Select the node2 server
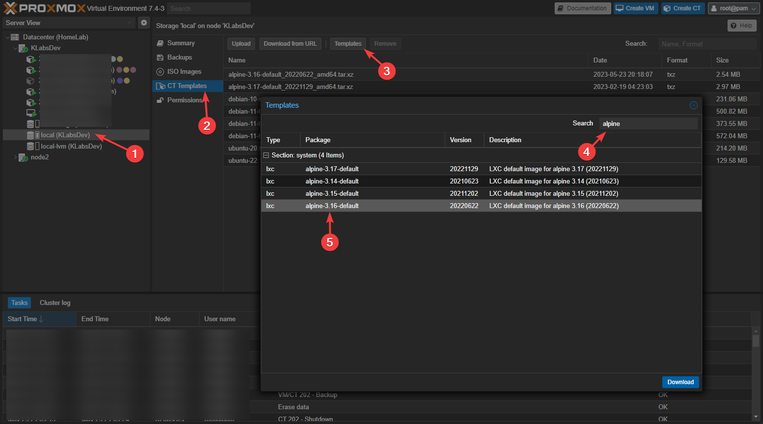This screenshot has height=424, width=763. pyautogui.click(x=40, y=157)
